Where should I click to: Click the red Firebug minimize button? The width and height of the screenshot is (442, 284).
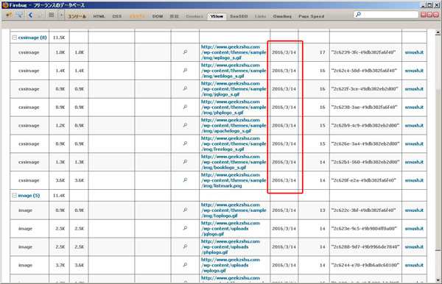point(423,15)
